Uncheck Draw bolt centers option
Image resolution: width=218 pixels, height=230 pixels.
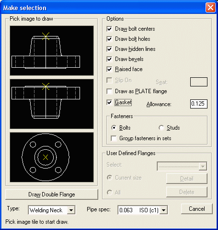point(109,29)
